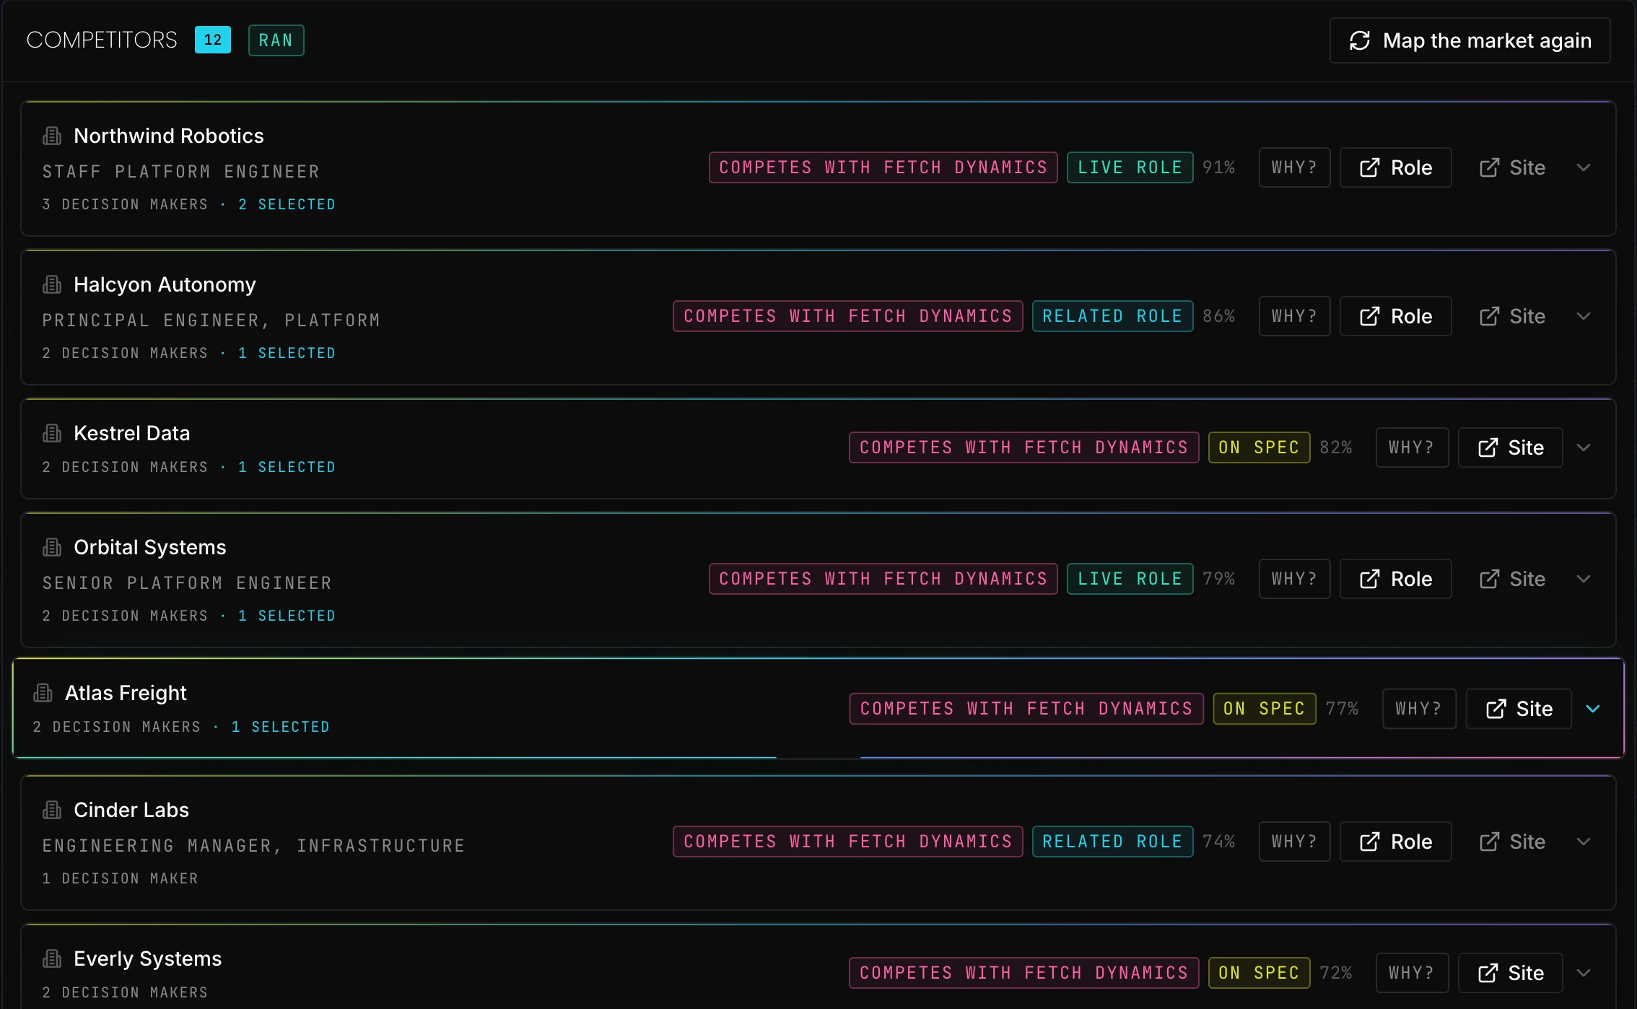1637x1009 pixels.
Task: Click WHY? for Northwind Robotics
Action: (x=1294, y=167)
